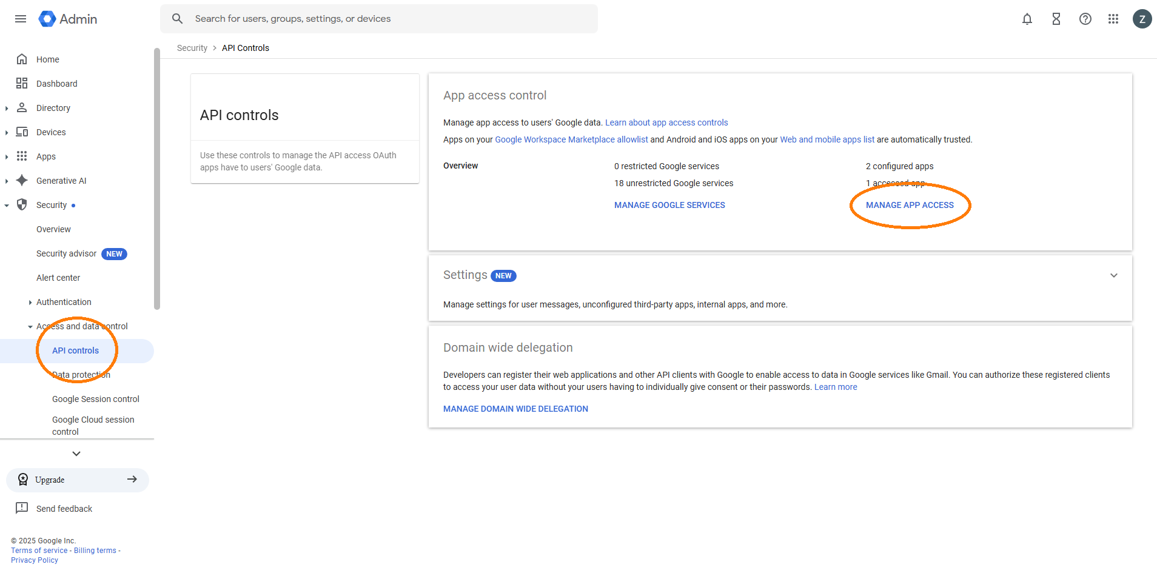Show more sidebar items chevron

(x=76, y=454)
